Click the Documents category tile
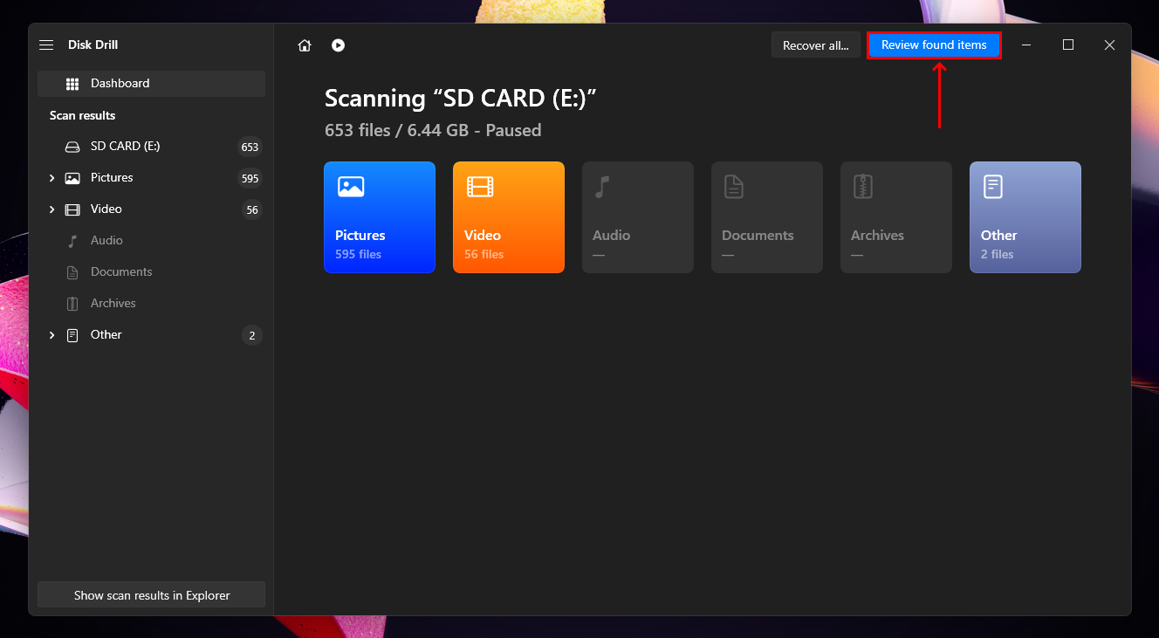 (766, 217)
